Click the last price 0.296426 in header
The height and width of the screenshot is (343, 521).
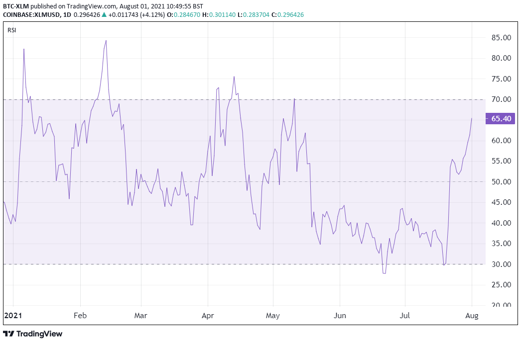pyautogui.click(x=87, y=15)
